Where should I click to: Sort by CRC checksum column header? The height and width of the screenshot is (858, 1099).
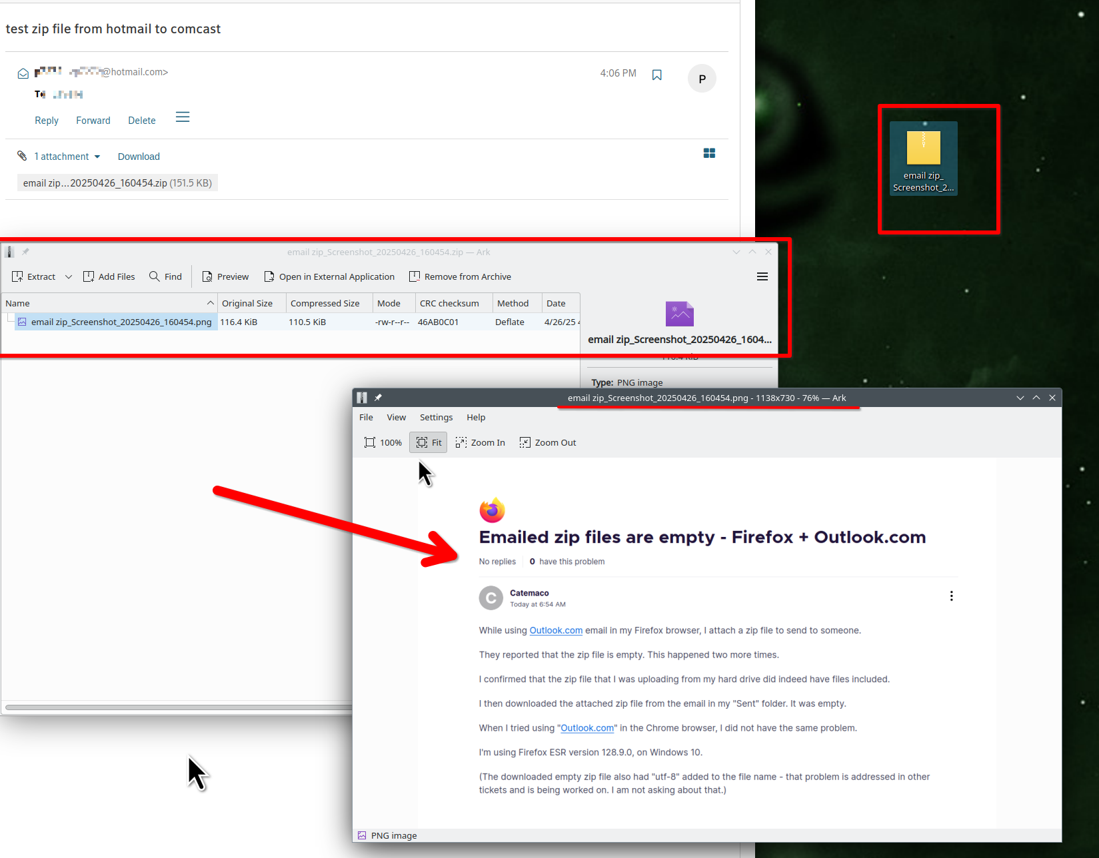[x=454, y=303]
